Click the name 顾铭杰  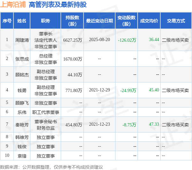(x=22, y=75)
